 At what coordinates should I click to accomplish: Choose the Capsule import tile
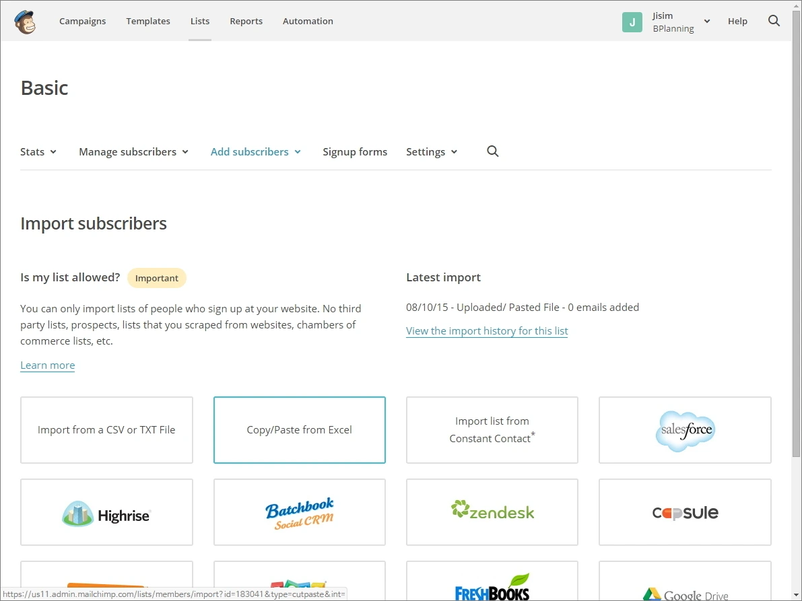(685, 512)
